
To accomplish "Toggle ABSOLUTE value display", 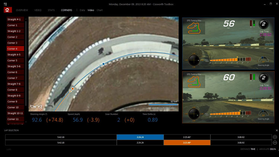I will (x=264, y=149).
